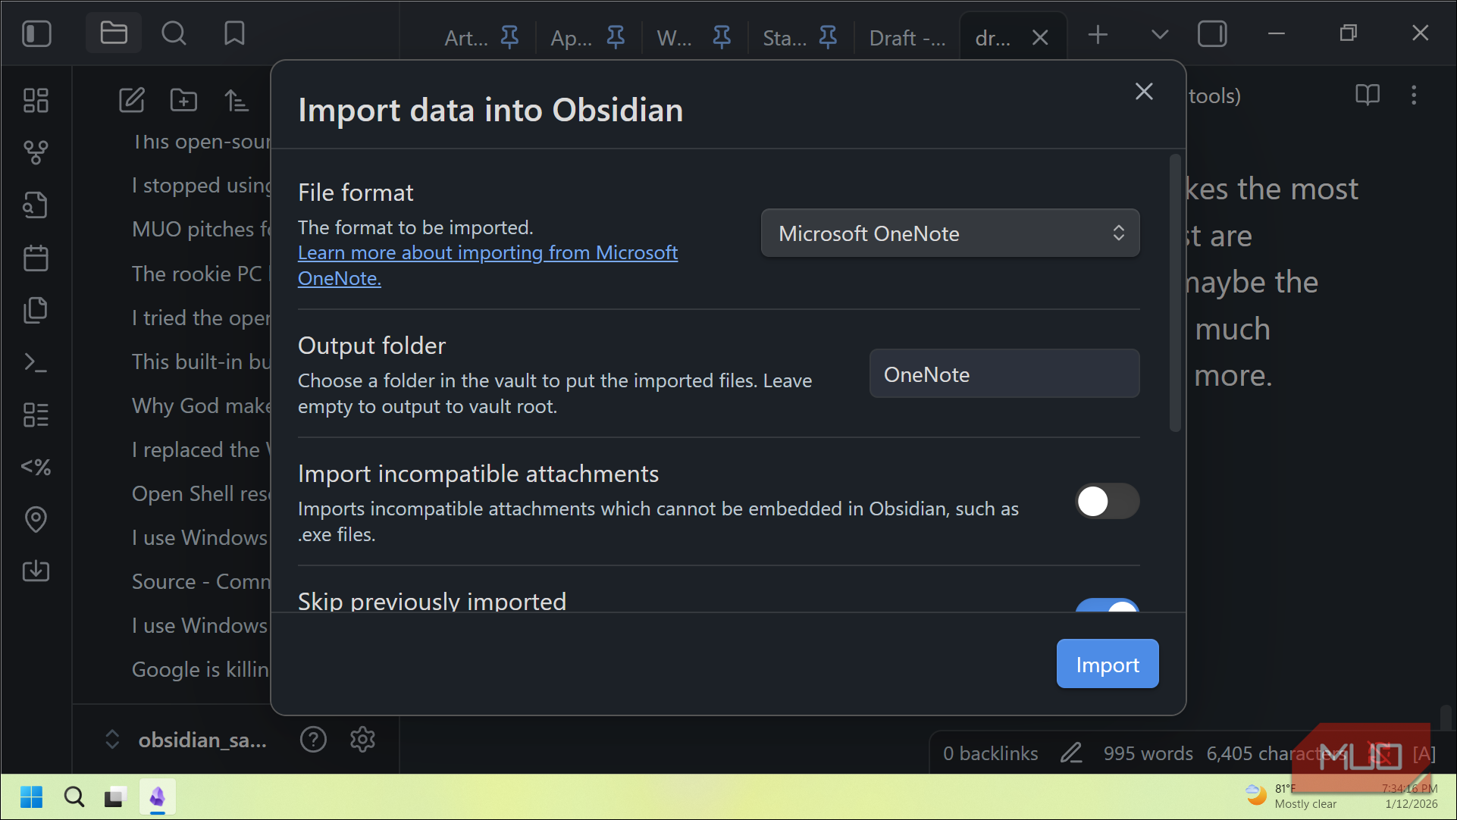This screenshot has height=820, width=1457.
Task: Click the templater icon in ribbon
Action: tap(36, 467)
